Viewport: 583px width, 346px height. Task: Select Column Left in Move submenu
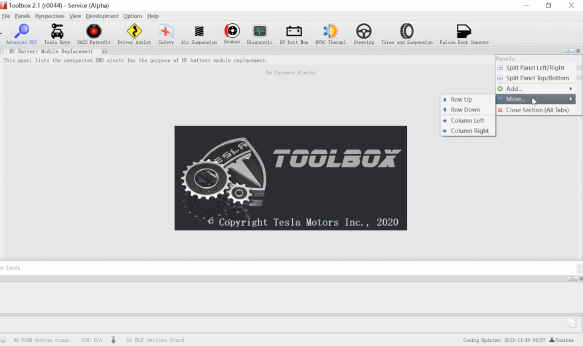tap(467, 121)
